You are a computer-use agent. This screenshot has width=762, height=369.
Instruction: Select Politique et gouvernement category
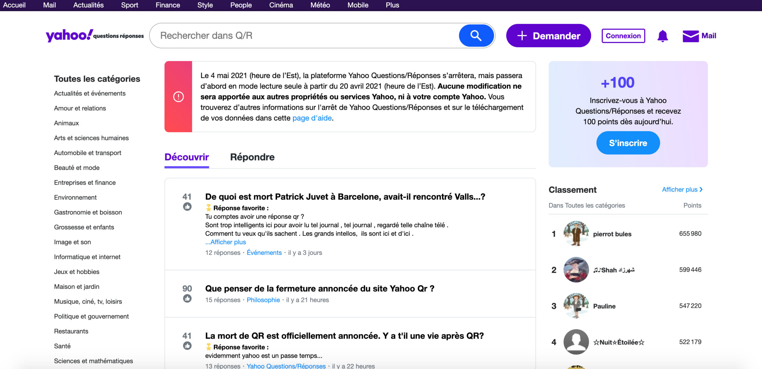[x=91, y=317]
